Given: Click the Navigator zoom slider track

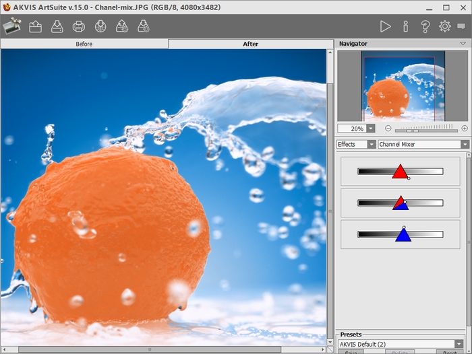Looking at the screenshot, I should pos(426,131).
